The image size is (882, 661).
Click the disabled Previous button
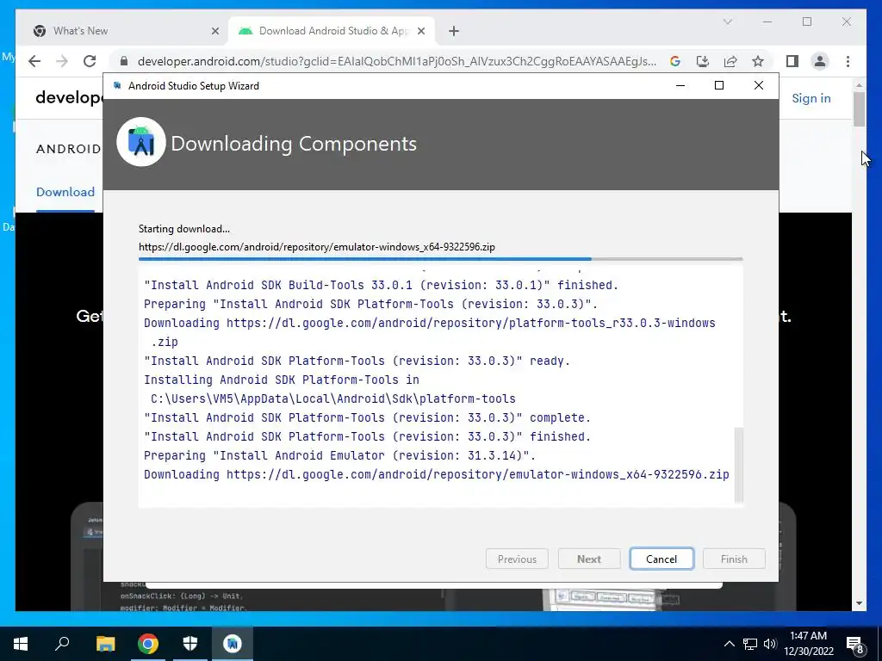[517, 559]
